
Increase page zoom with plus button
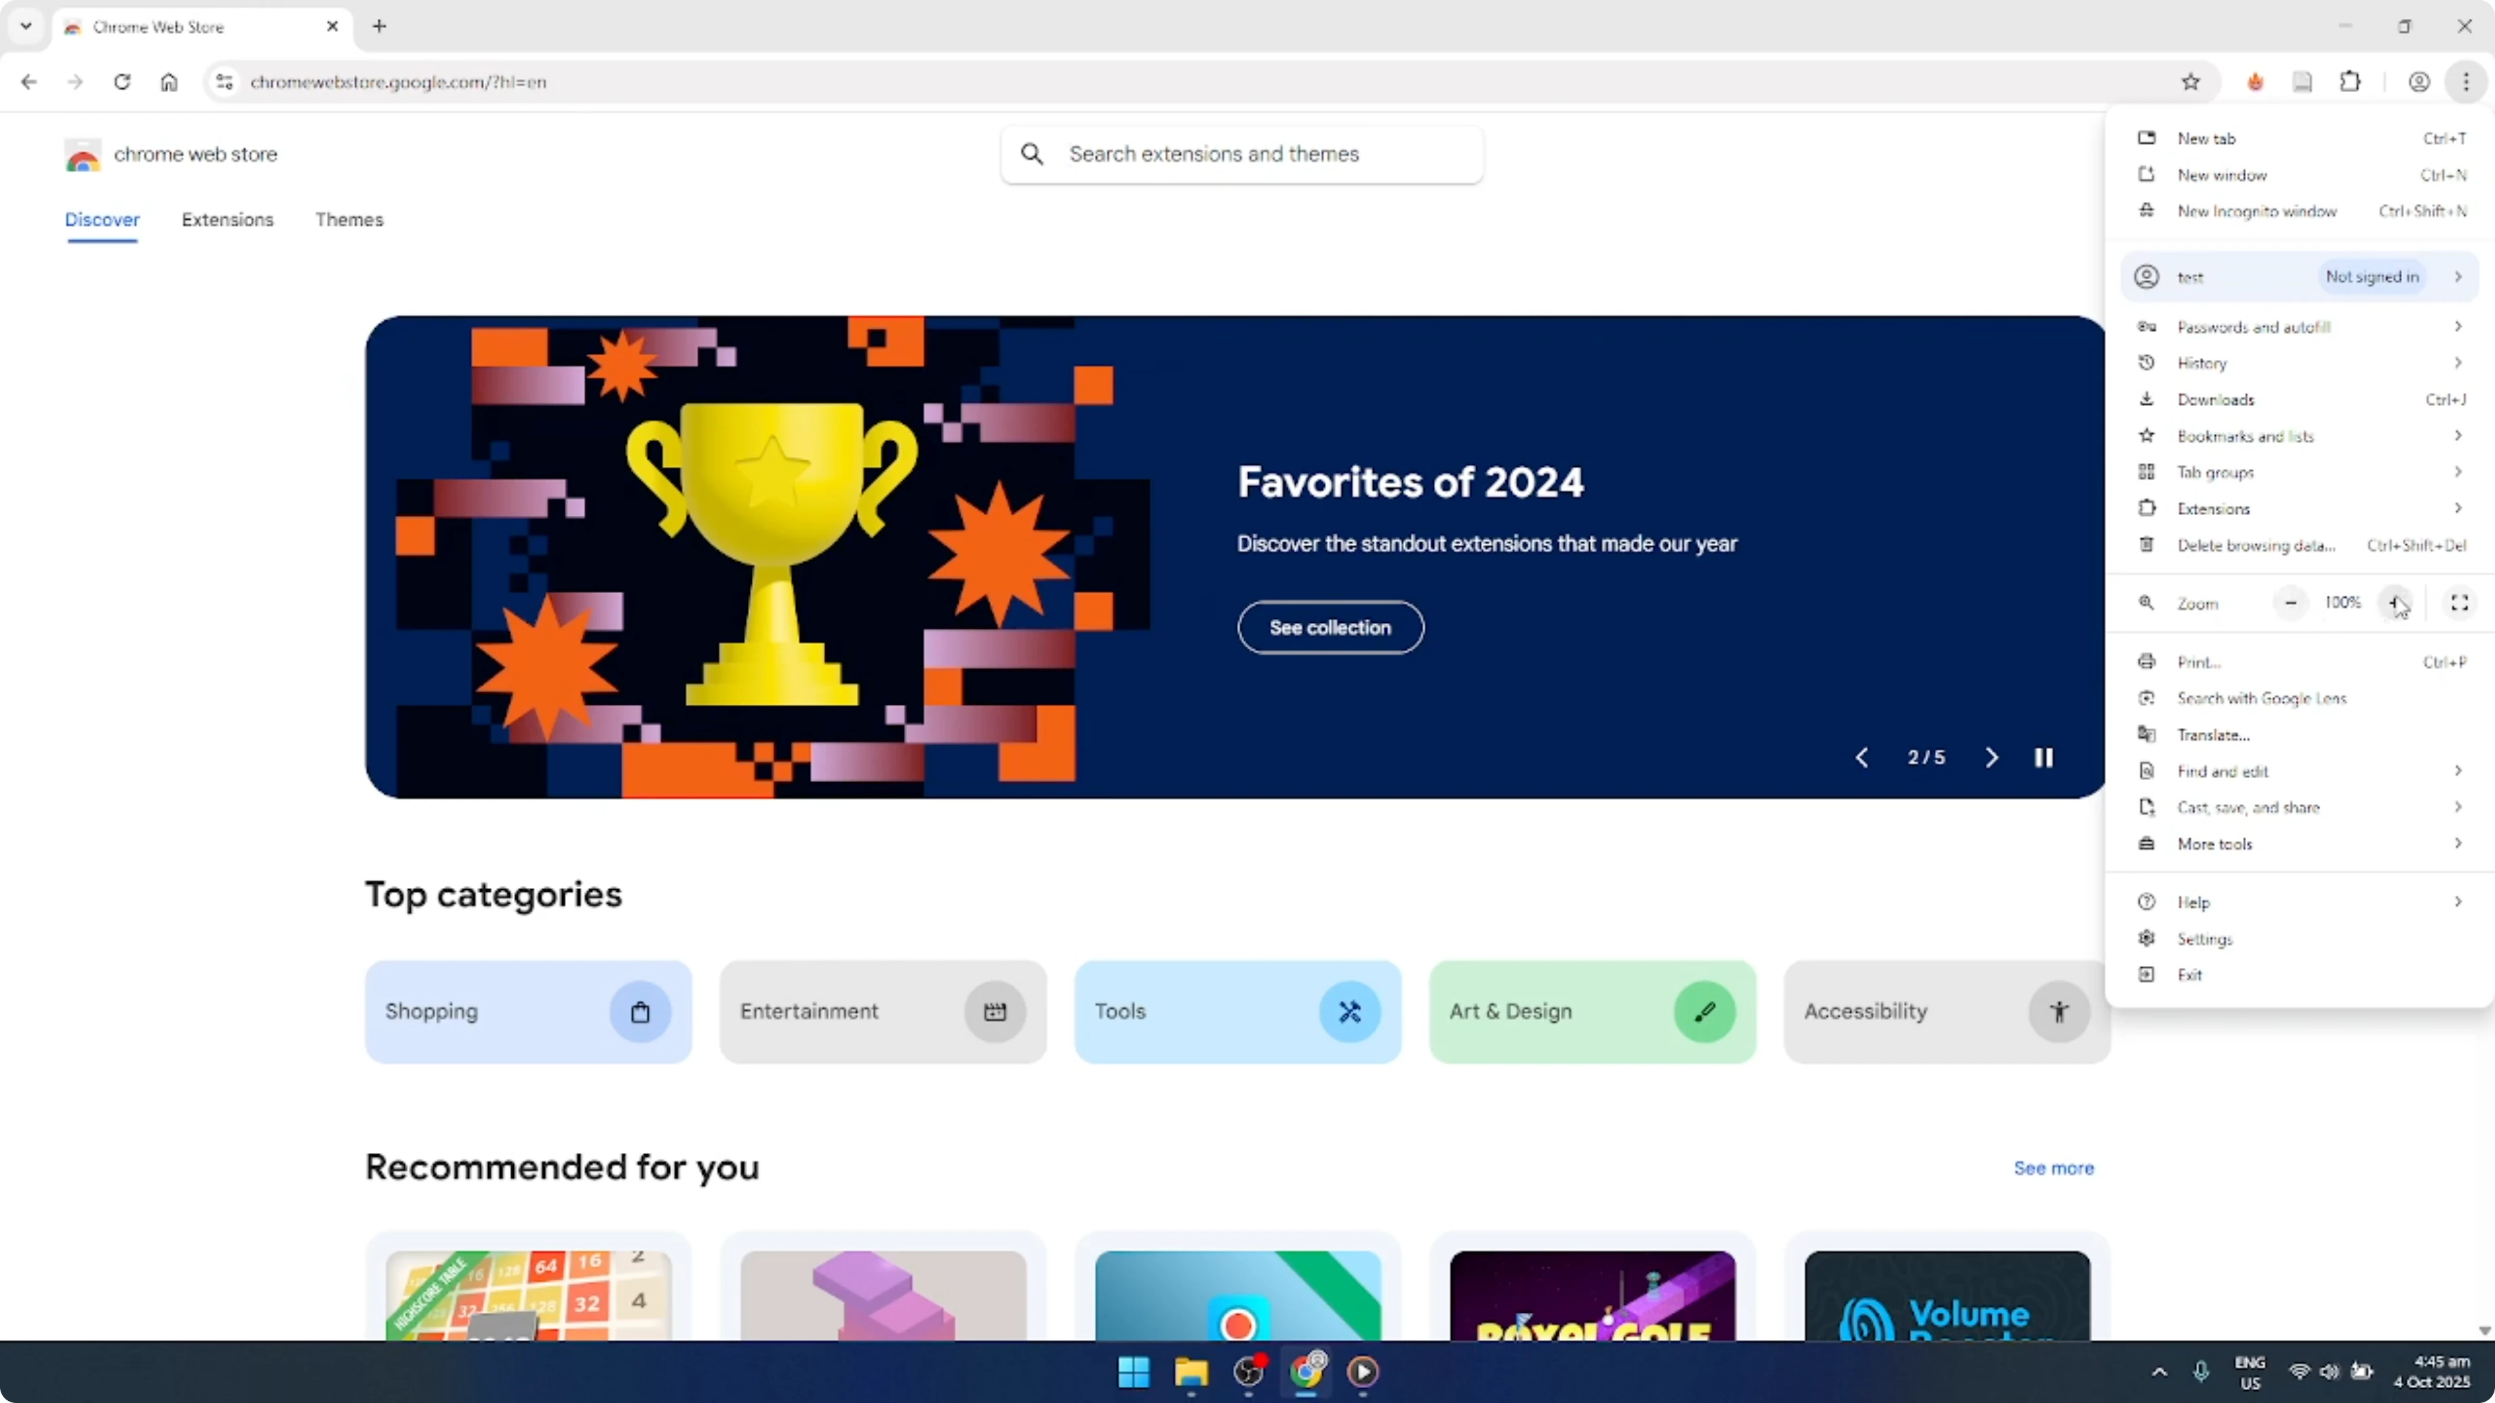tap(2395, 603)
